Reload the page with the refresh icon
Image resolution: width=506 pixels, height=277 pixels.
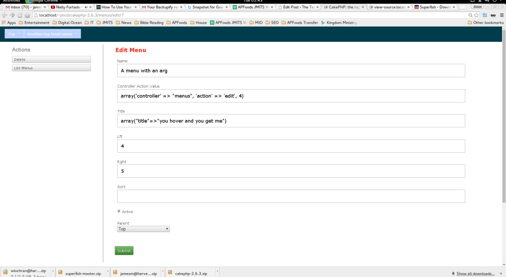pos(20,15)
